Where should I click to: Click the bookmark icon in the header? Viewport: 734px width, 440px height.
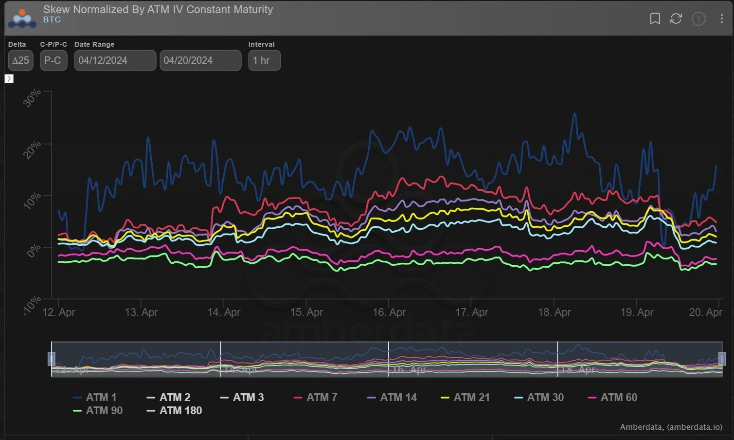coord(655,19)
